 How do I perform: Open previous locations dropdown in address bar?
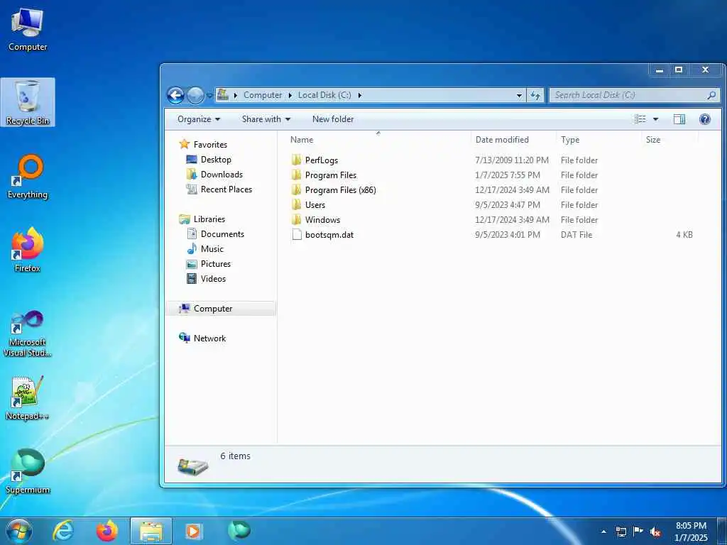[x=519, y=96]
